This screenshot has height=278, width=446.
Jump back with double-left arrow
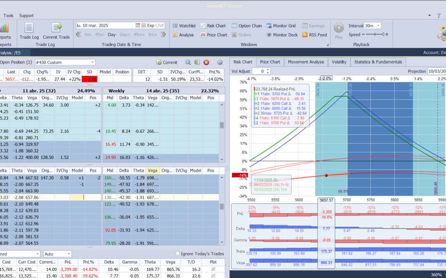79,35
